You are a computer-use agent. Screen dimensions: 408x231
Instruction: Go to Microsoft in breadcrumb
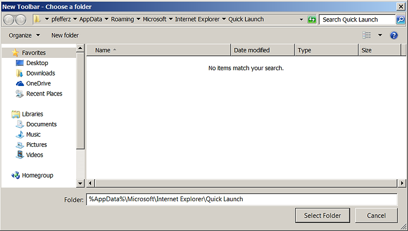154,19
